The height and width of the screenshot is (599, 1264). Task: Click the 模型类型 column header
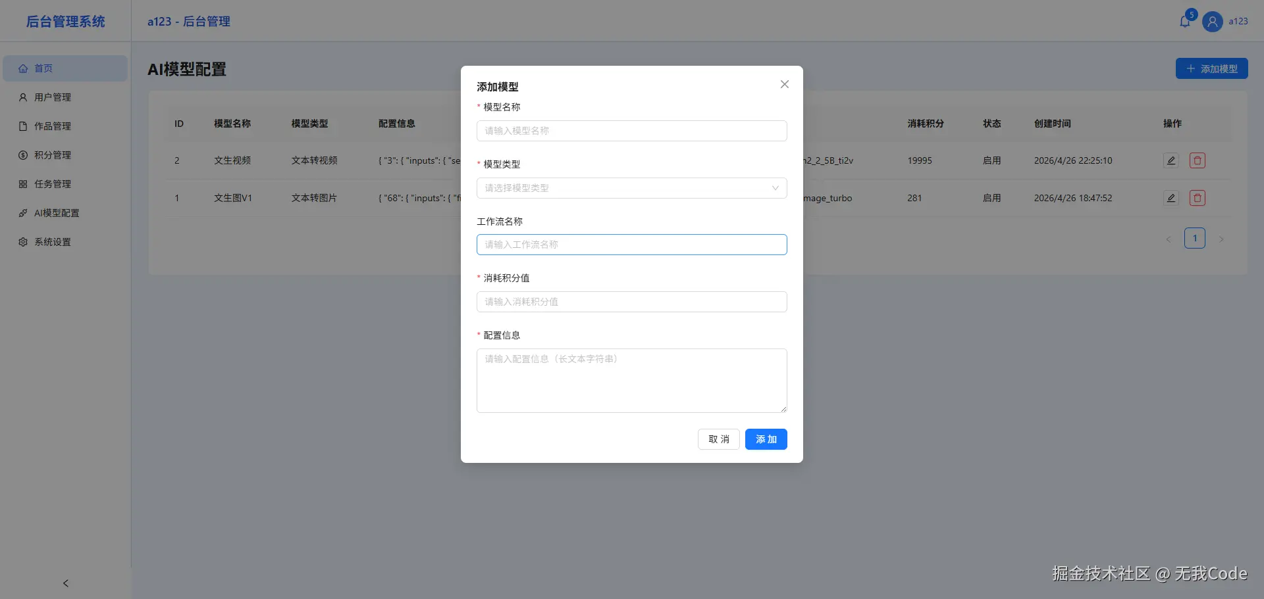309,124
